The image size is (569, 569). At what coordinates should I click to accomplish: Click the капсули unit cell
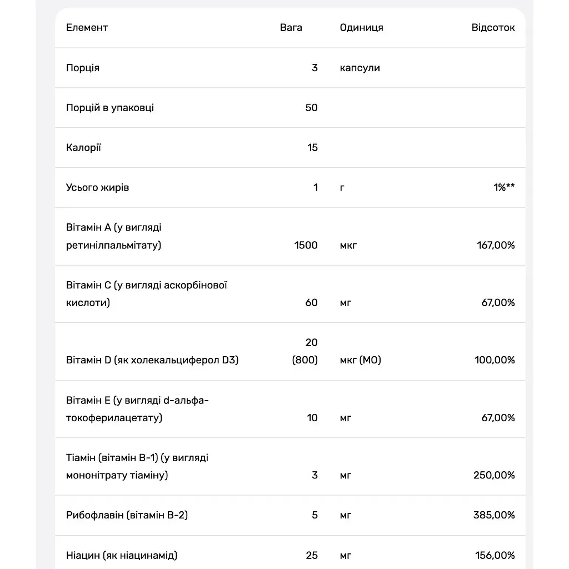[x=360, y=68]
